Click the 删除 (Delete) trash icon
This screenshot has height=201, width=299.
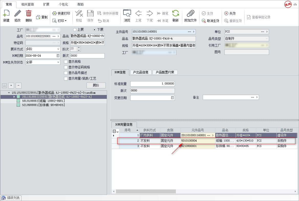pyautogui.click(x=29, y=14)
